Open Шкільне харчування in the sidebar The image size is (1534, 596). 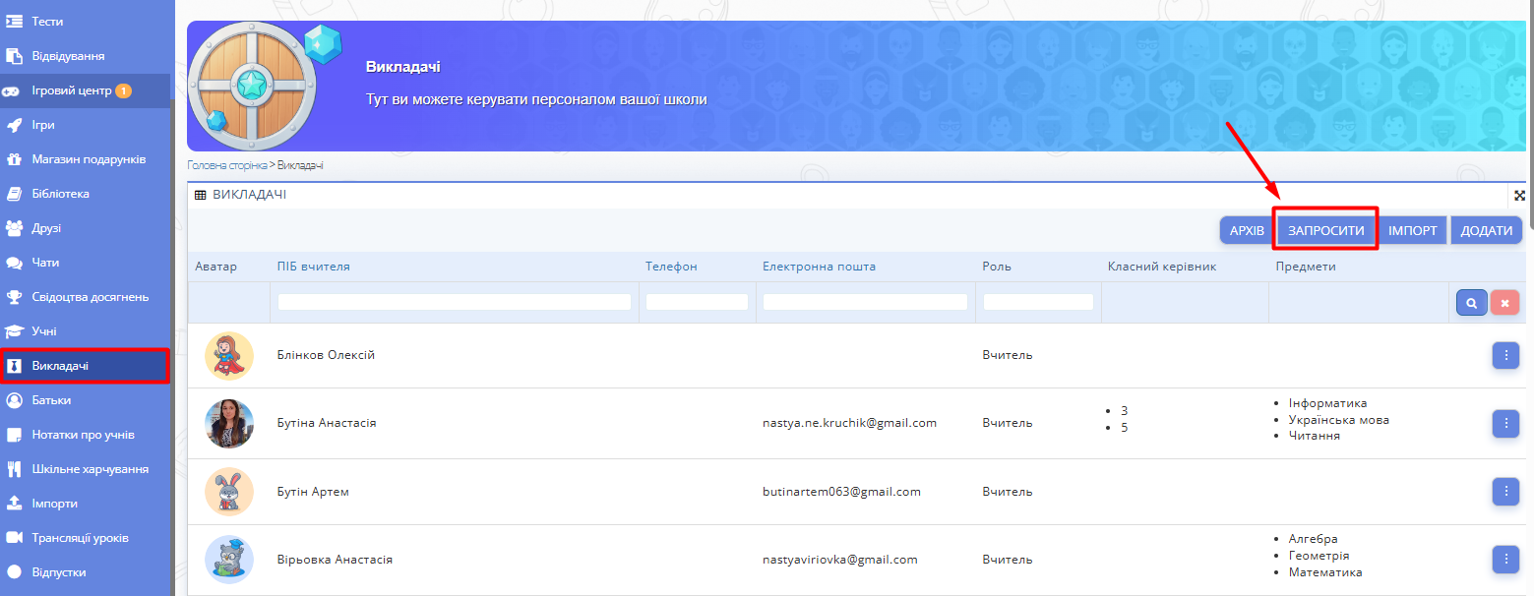pos(90,469)
